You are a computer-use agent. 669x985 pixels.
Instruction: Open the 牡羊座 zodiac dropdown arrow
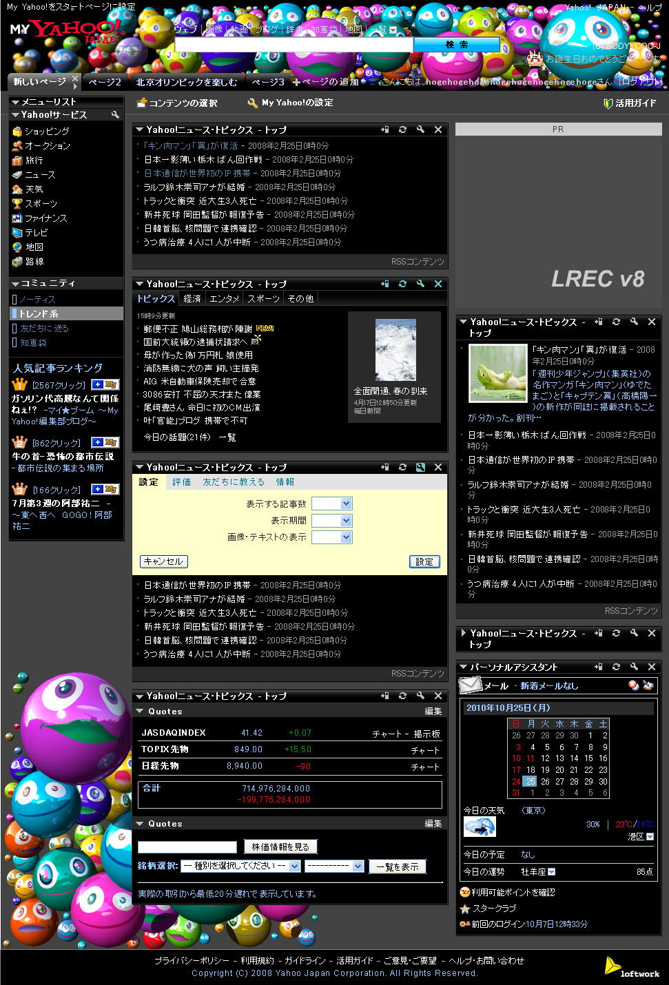(x=551, y=872)
